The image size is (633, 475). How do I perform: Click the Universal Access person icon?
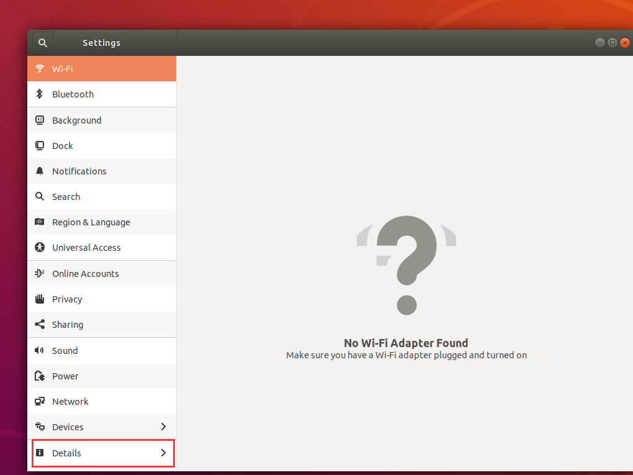coord(40,247)
